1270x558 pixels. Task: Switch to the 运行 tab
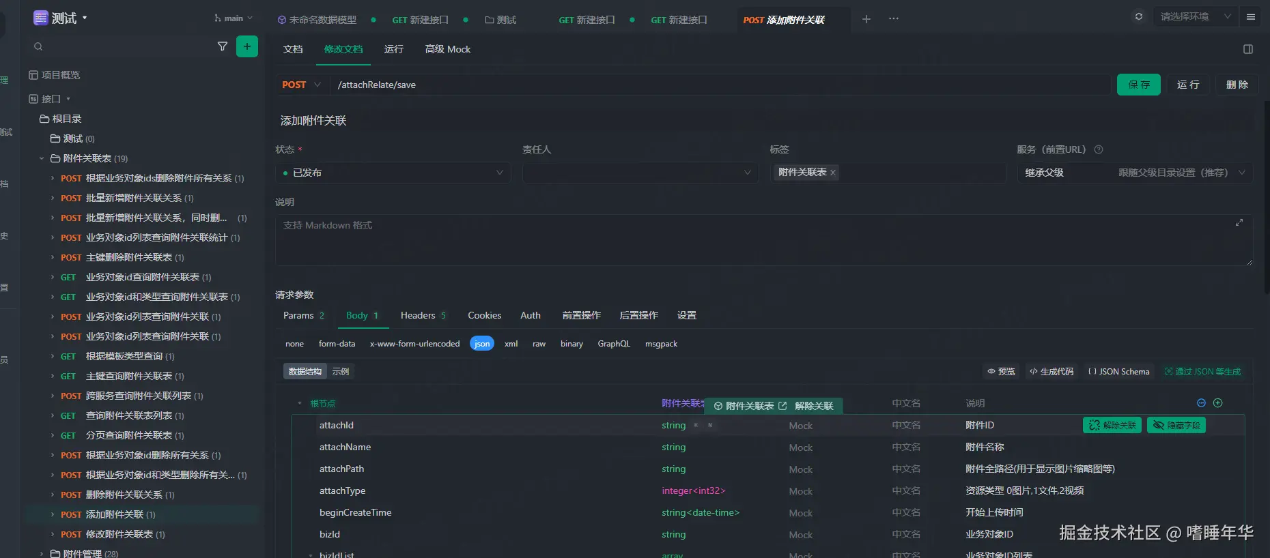pyautogui.click(x=393, y=49)
